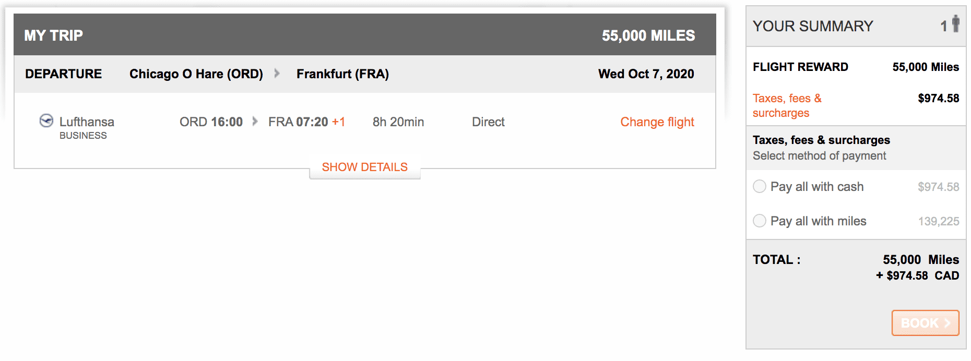Click the Taxes, fees & surcharges link

tap(786, 105)
